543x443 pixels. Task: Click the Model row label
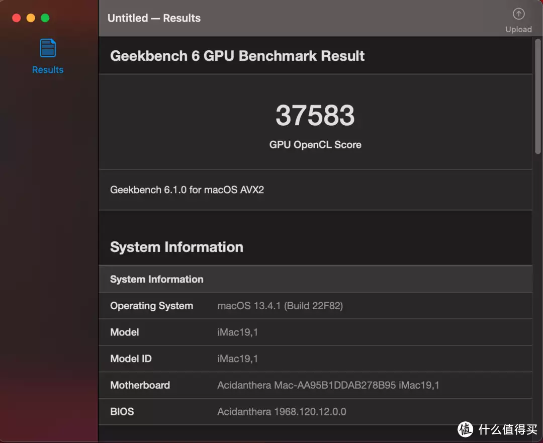[124, 332]
